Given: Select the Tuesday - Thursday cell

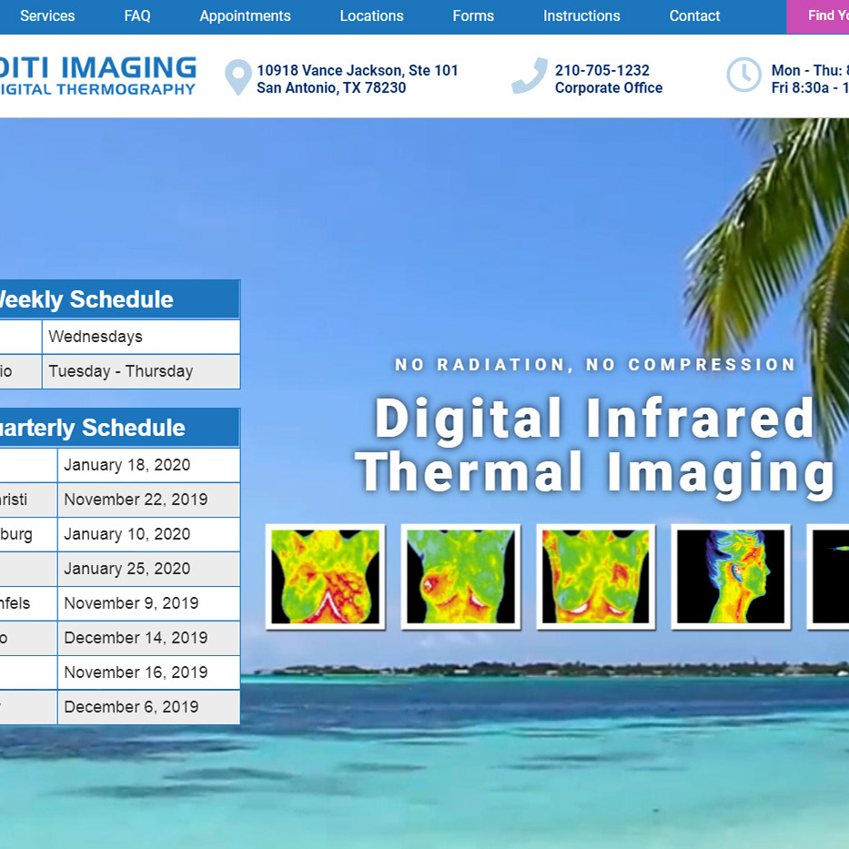Looking at the screenshot, I should click(141, 371).
